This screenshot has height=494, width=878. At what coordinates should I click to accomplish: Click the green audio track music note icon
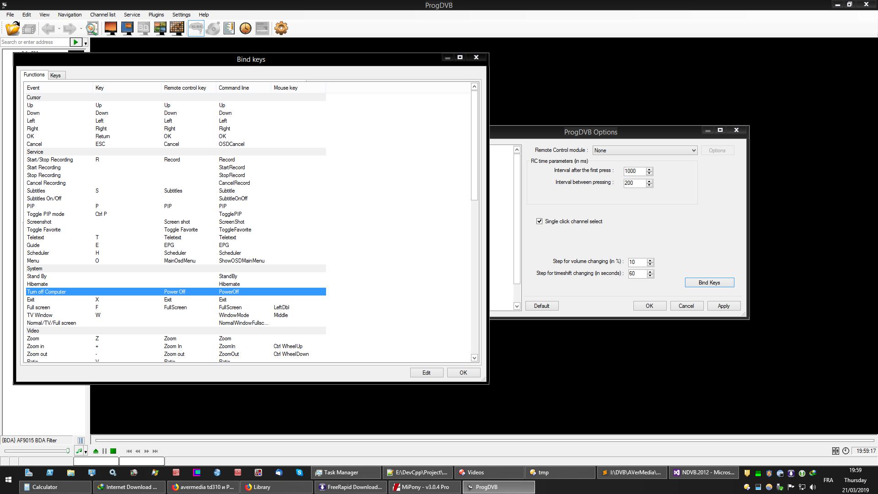coord(79,451)
